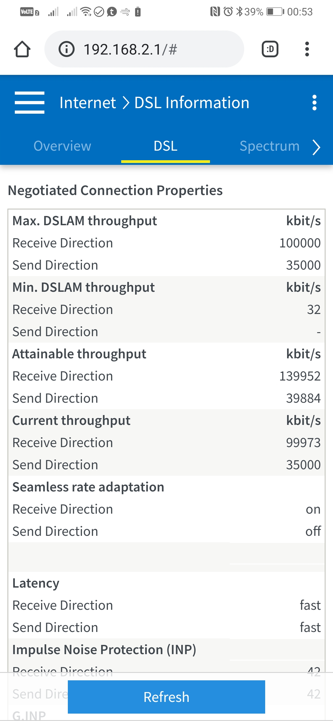The image size is (333, 721).
Task: Open the browser tab switcher icon
Action: pos(270,49)
